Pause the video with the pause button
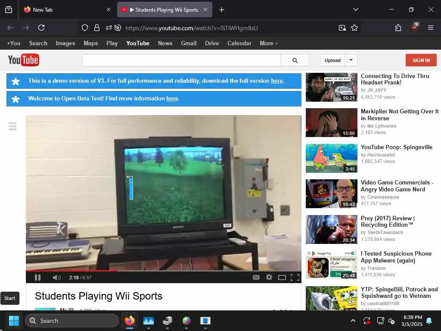Viewport: 441px width, 331px height. click(x=38, y=278)
